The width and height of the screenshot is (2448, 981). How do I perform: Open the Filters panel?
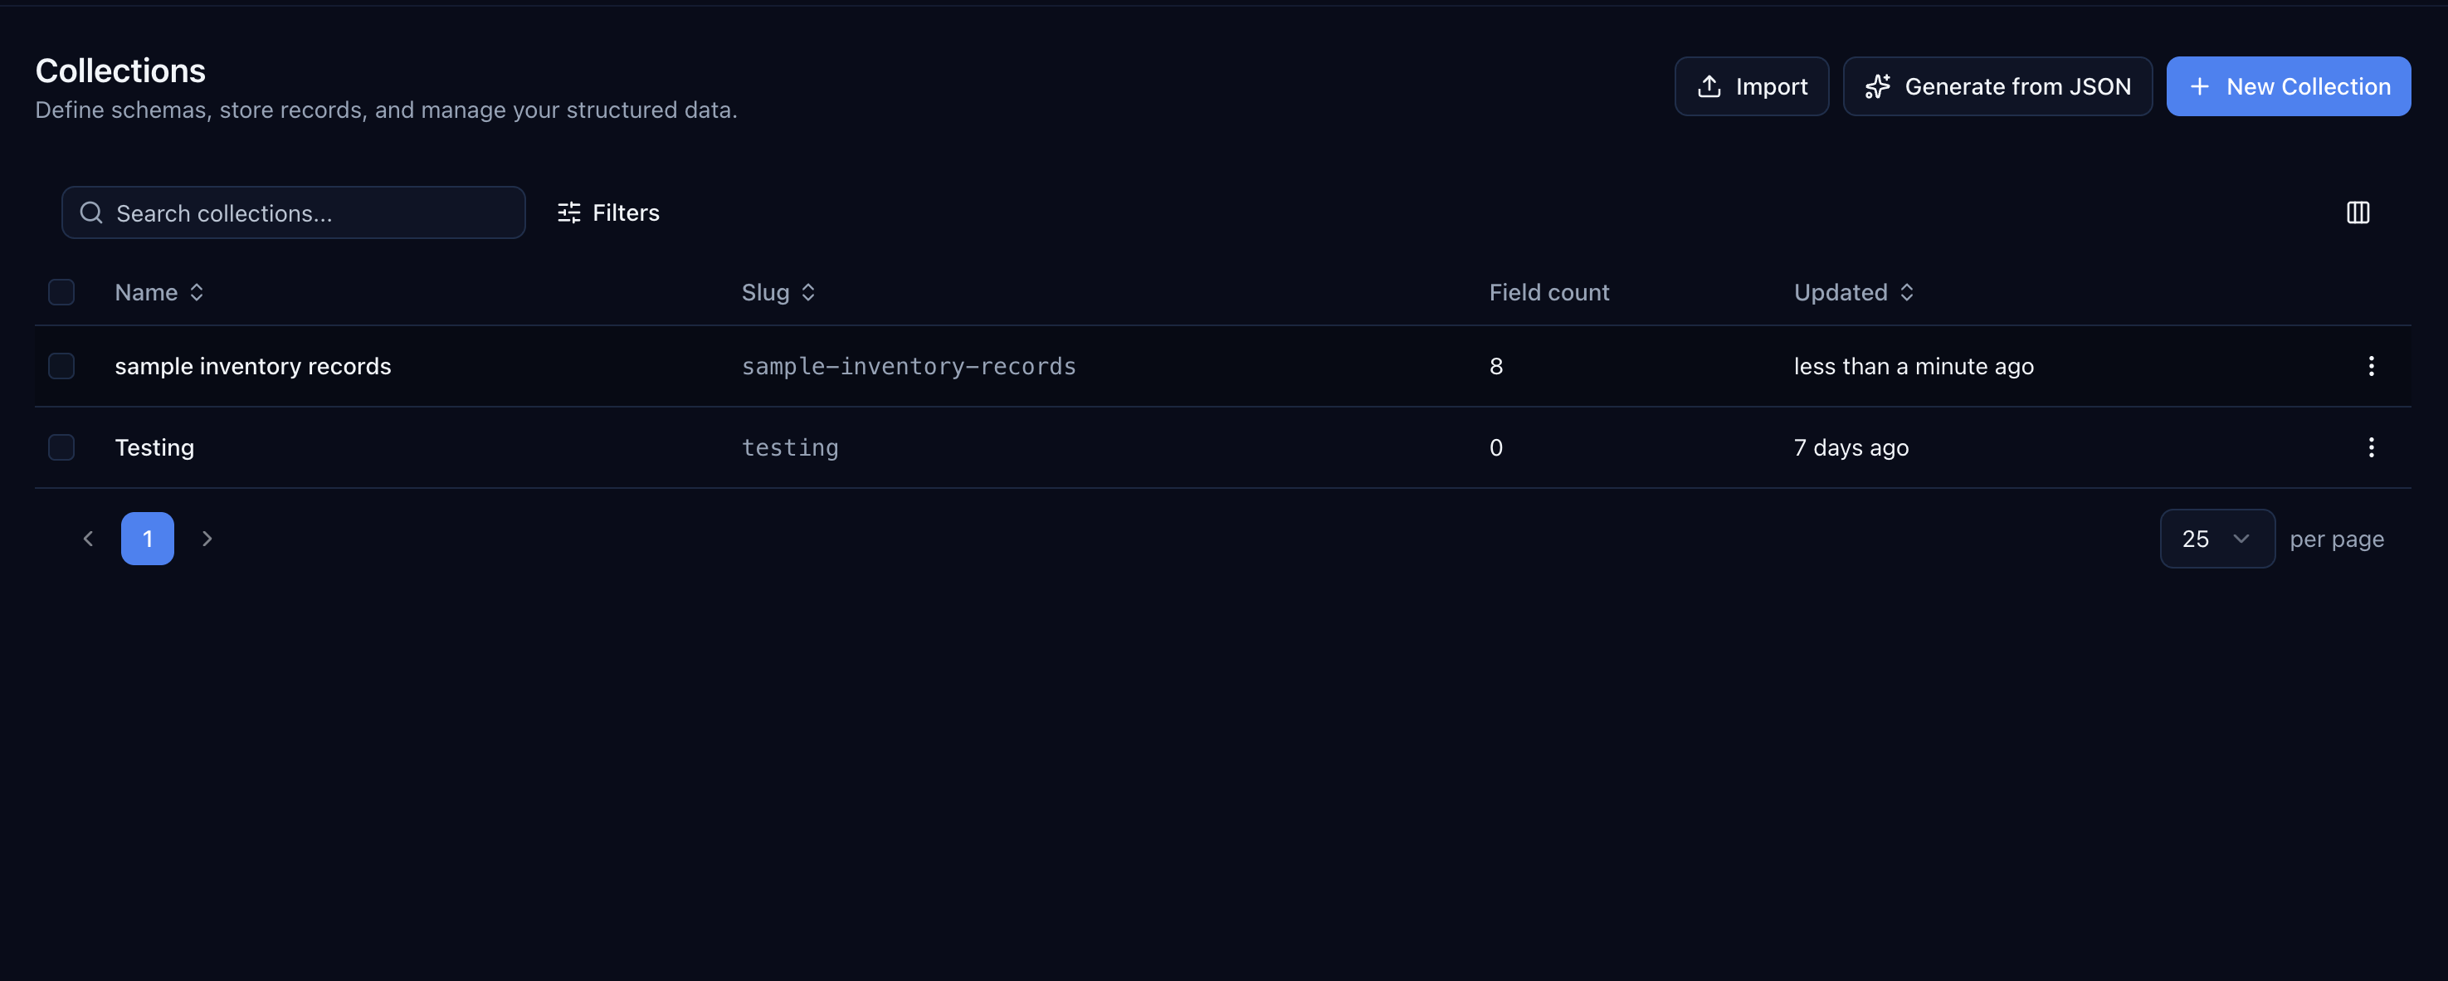608,212
